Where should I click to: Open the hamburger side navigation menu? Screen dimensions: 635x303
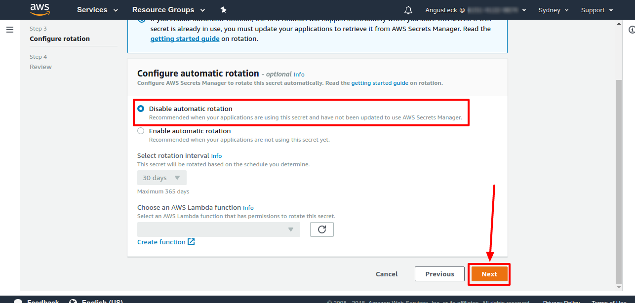click(9, 30)
